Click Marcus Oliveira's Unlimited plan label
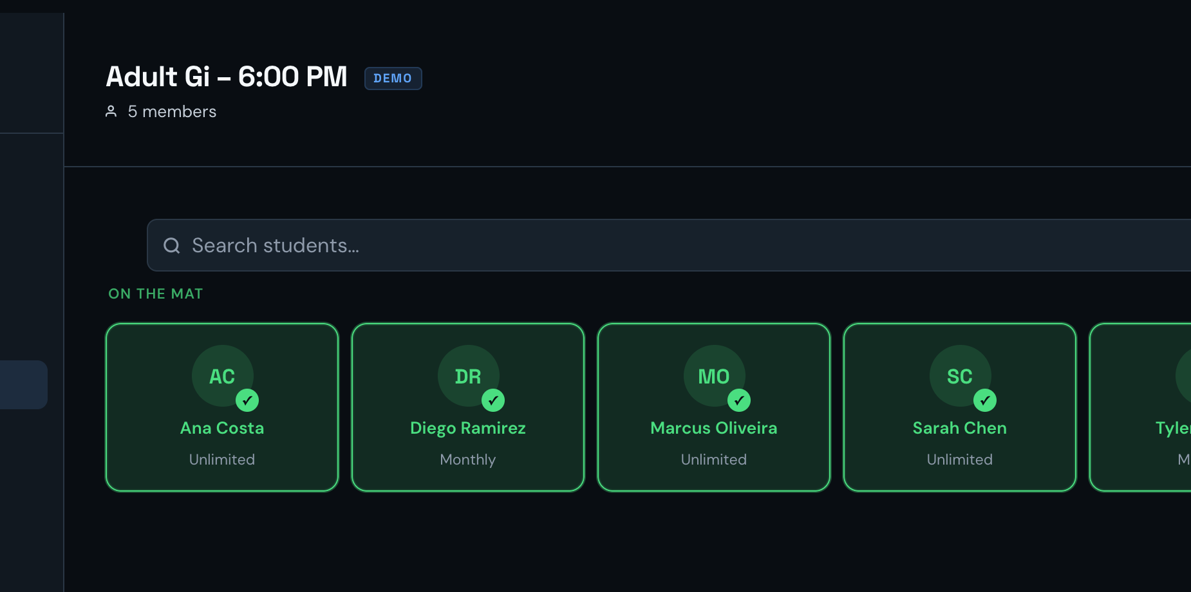 click(714, 459)
